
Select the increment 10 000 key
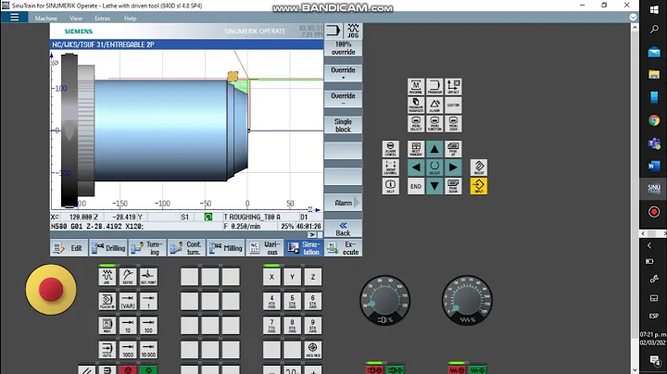pyautogui.click(x=148, y=349)
